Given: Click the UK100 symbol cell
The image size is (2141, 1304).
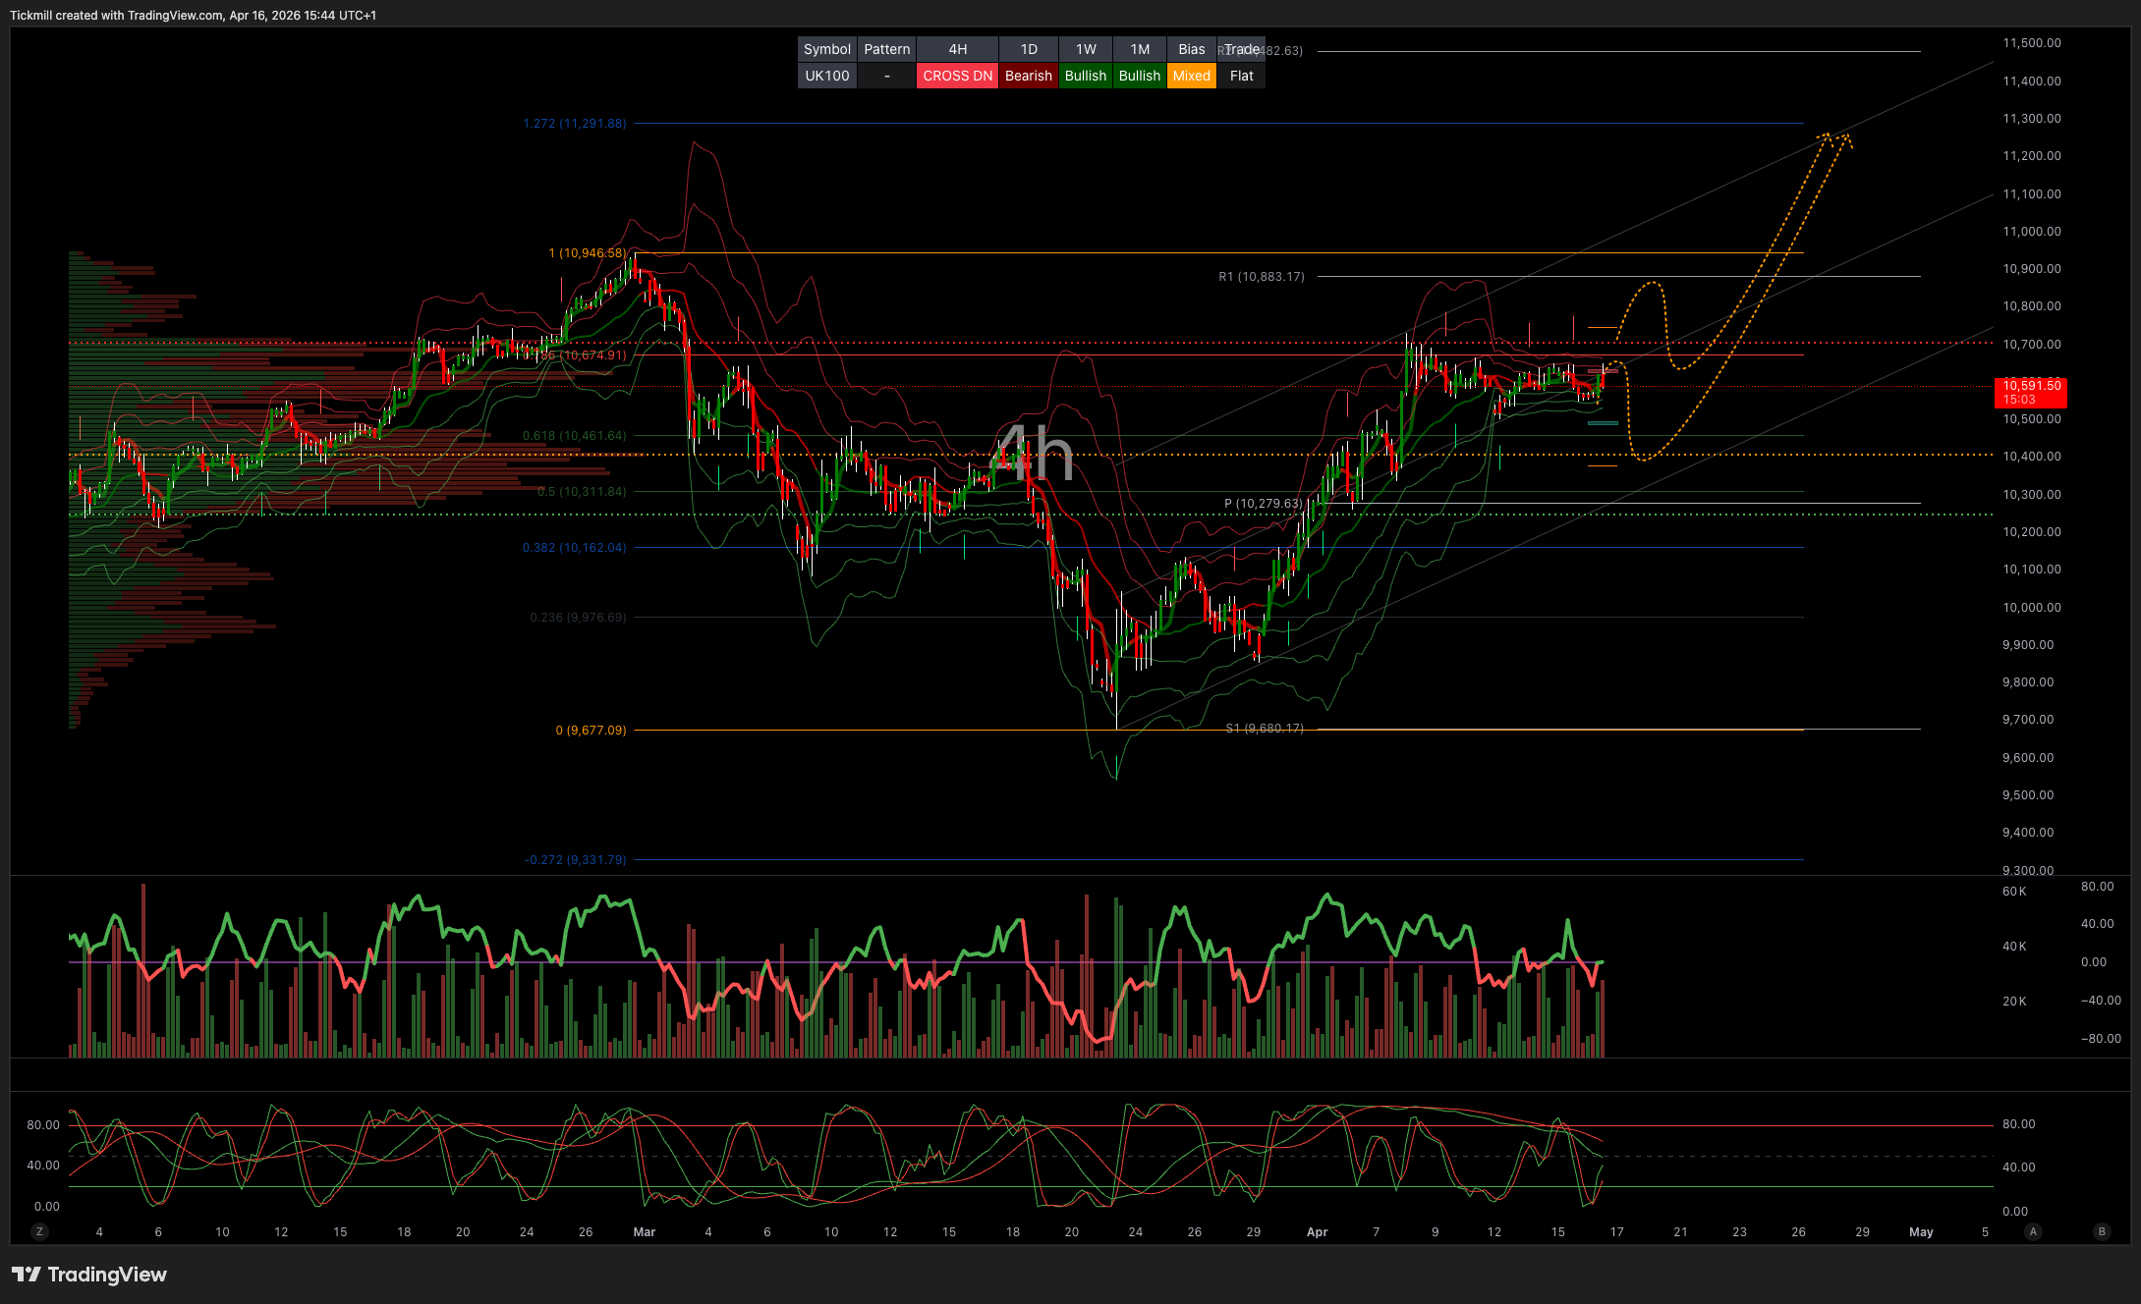Looking at the screenshot, I should coord(826,76).
